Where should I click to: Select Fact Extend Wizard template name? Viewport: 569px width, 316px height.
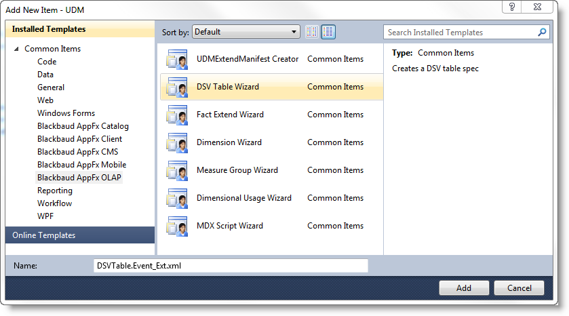coord(230,115)
